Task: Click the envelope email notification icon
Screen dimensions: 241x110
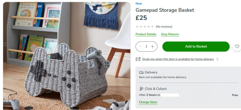Action: (x=138, y=59)
